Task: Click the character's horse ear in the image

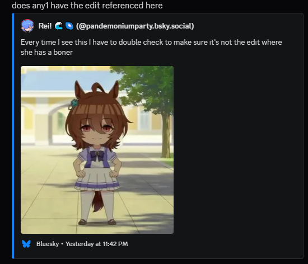Action: [x=78, y=89]
